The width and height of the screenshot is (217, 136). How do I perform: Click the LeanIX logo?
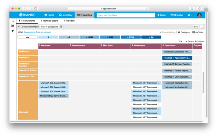(27, 15)
